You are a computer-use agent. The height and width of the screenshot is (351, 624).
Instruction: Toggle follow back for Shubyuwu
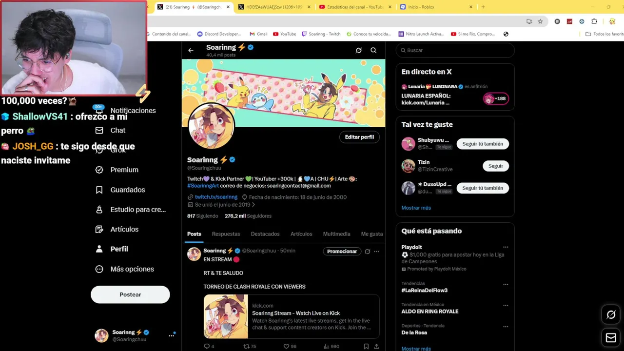coord(483,144)
